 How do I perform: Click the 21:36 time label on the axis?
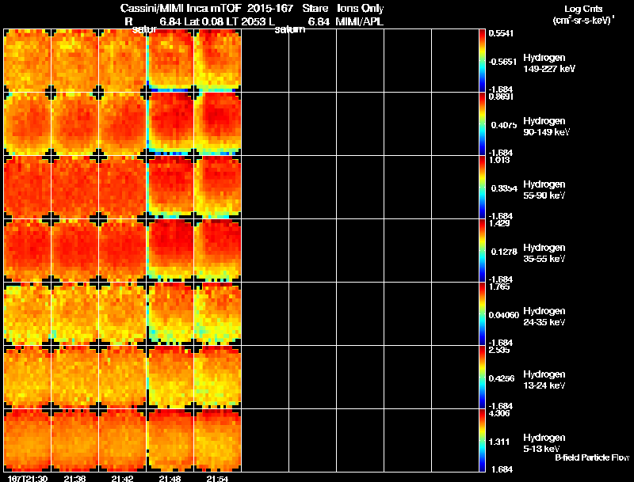(74, 477)
